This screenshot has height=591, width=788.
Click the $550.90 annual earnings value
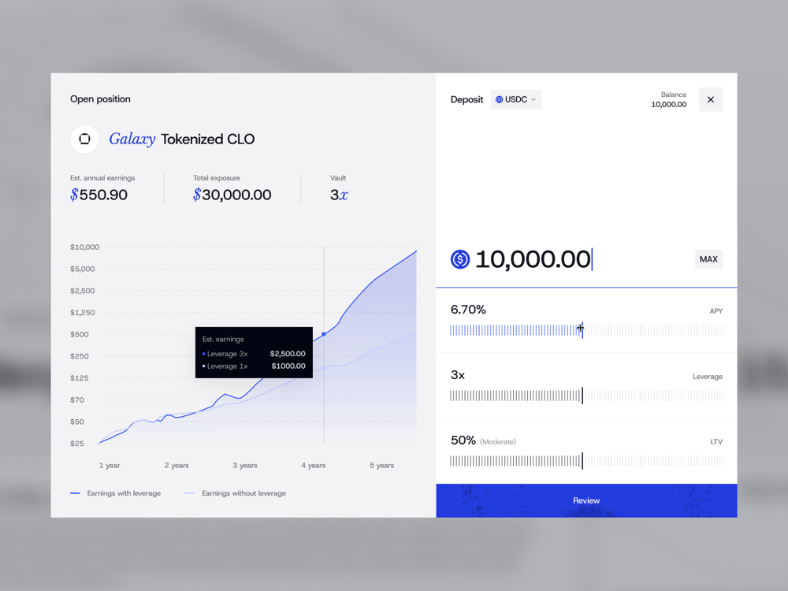(99, 195)
